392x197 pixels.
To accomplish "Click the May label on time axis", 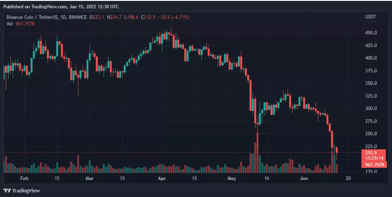I will point(231,178).
